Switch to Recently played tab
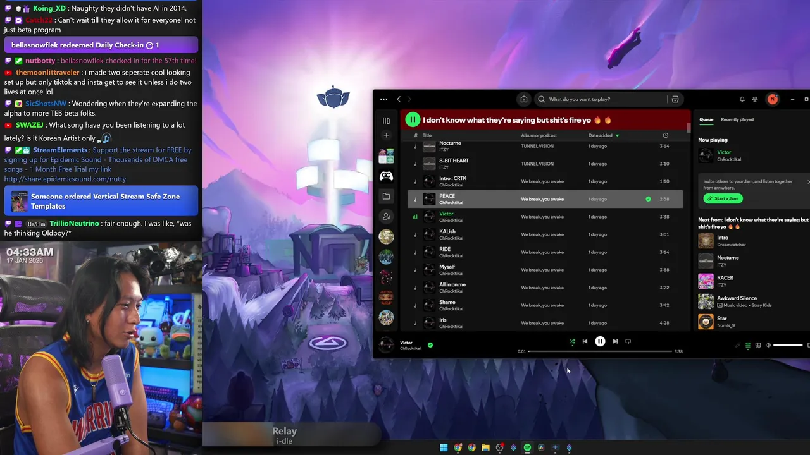The image size is (810, 455). click(737, 119)
